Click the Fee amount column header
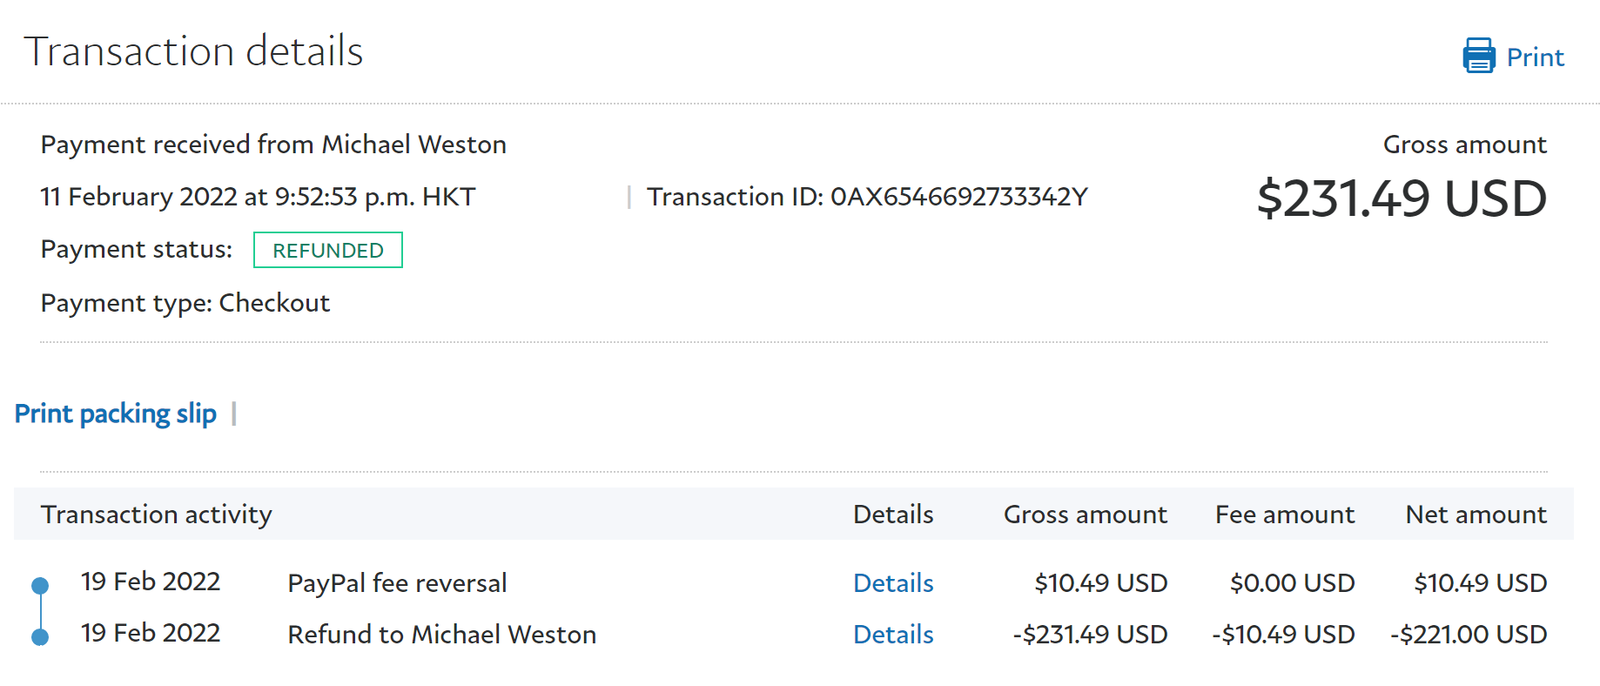The width and height of the screenshot is (1600, 686). pos(1284,514)
